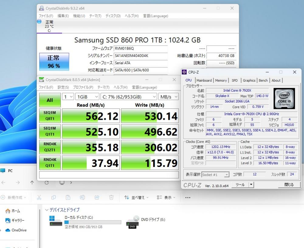Run the RND4K Q1T1 test

50,163
